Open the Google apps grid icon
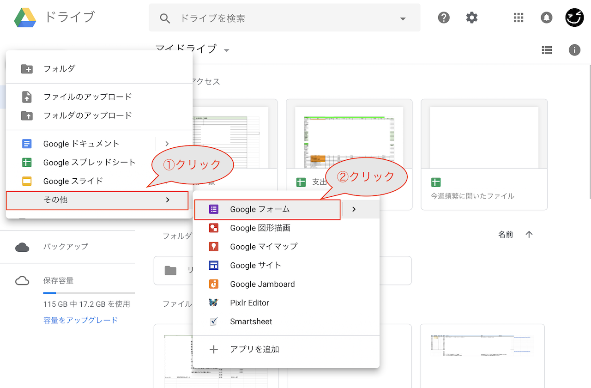 coord(519,18)
